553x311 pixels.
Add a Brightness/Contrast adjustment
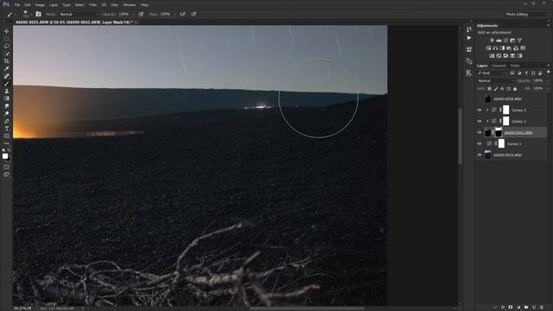492,41
